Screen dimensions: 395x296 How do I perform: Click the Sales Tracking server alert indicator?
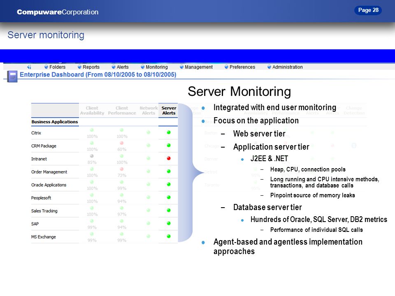169,210
